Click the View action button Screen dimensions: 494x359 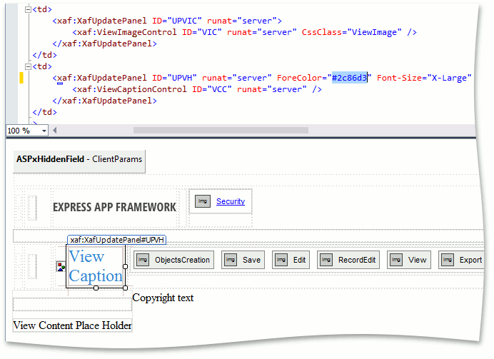pos(409,260)
